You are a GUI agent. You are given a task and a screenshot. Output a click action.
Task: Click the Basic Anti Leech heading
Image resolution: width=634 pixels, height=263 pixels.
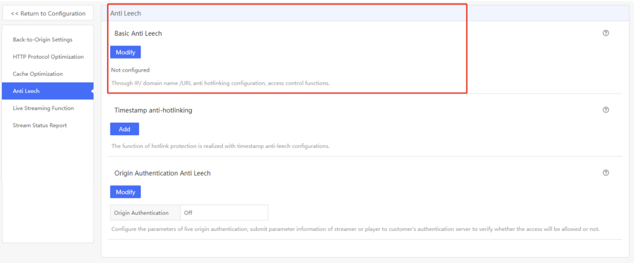coord(138,33)
